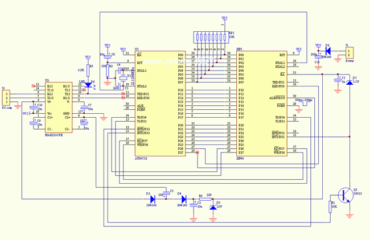
Task: Select diode D5 1N4148
Action: pyautogui.click(x=153, y=198)
